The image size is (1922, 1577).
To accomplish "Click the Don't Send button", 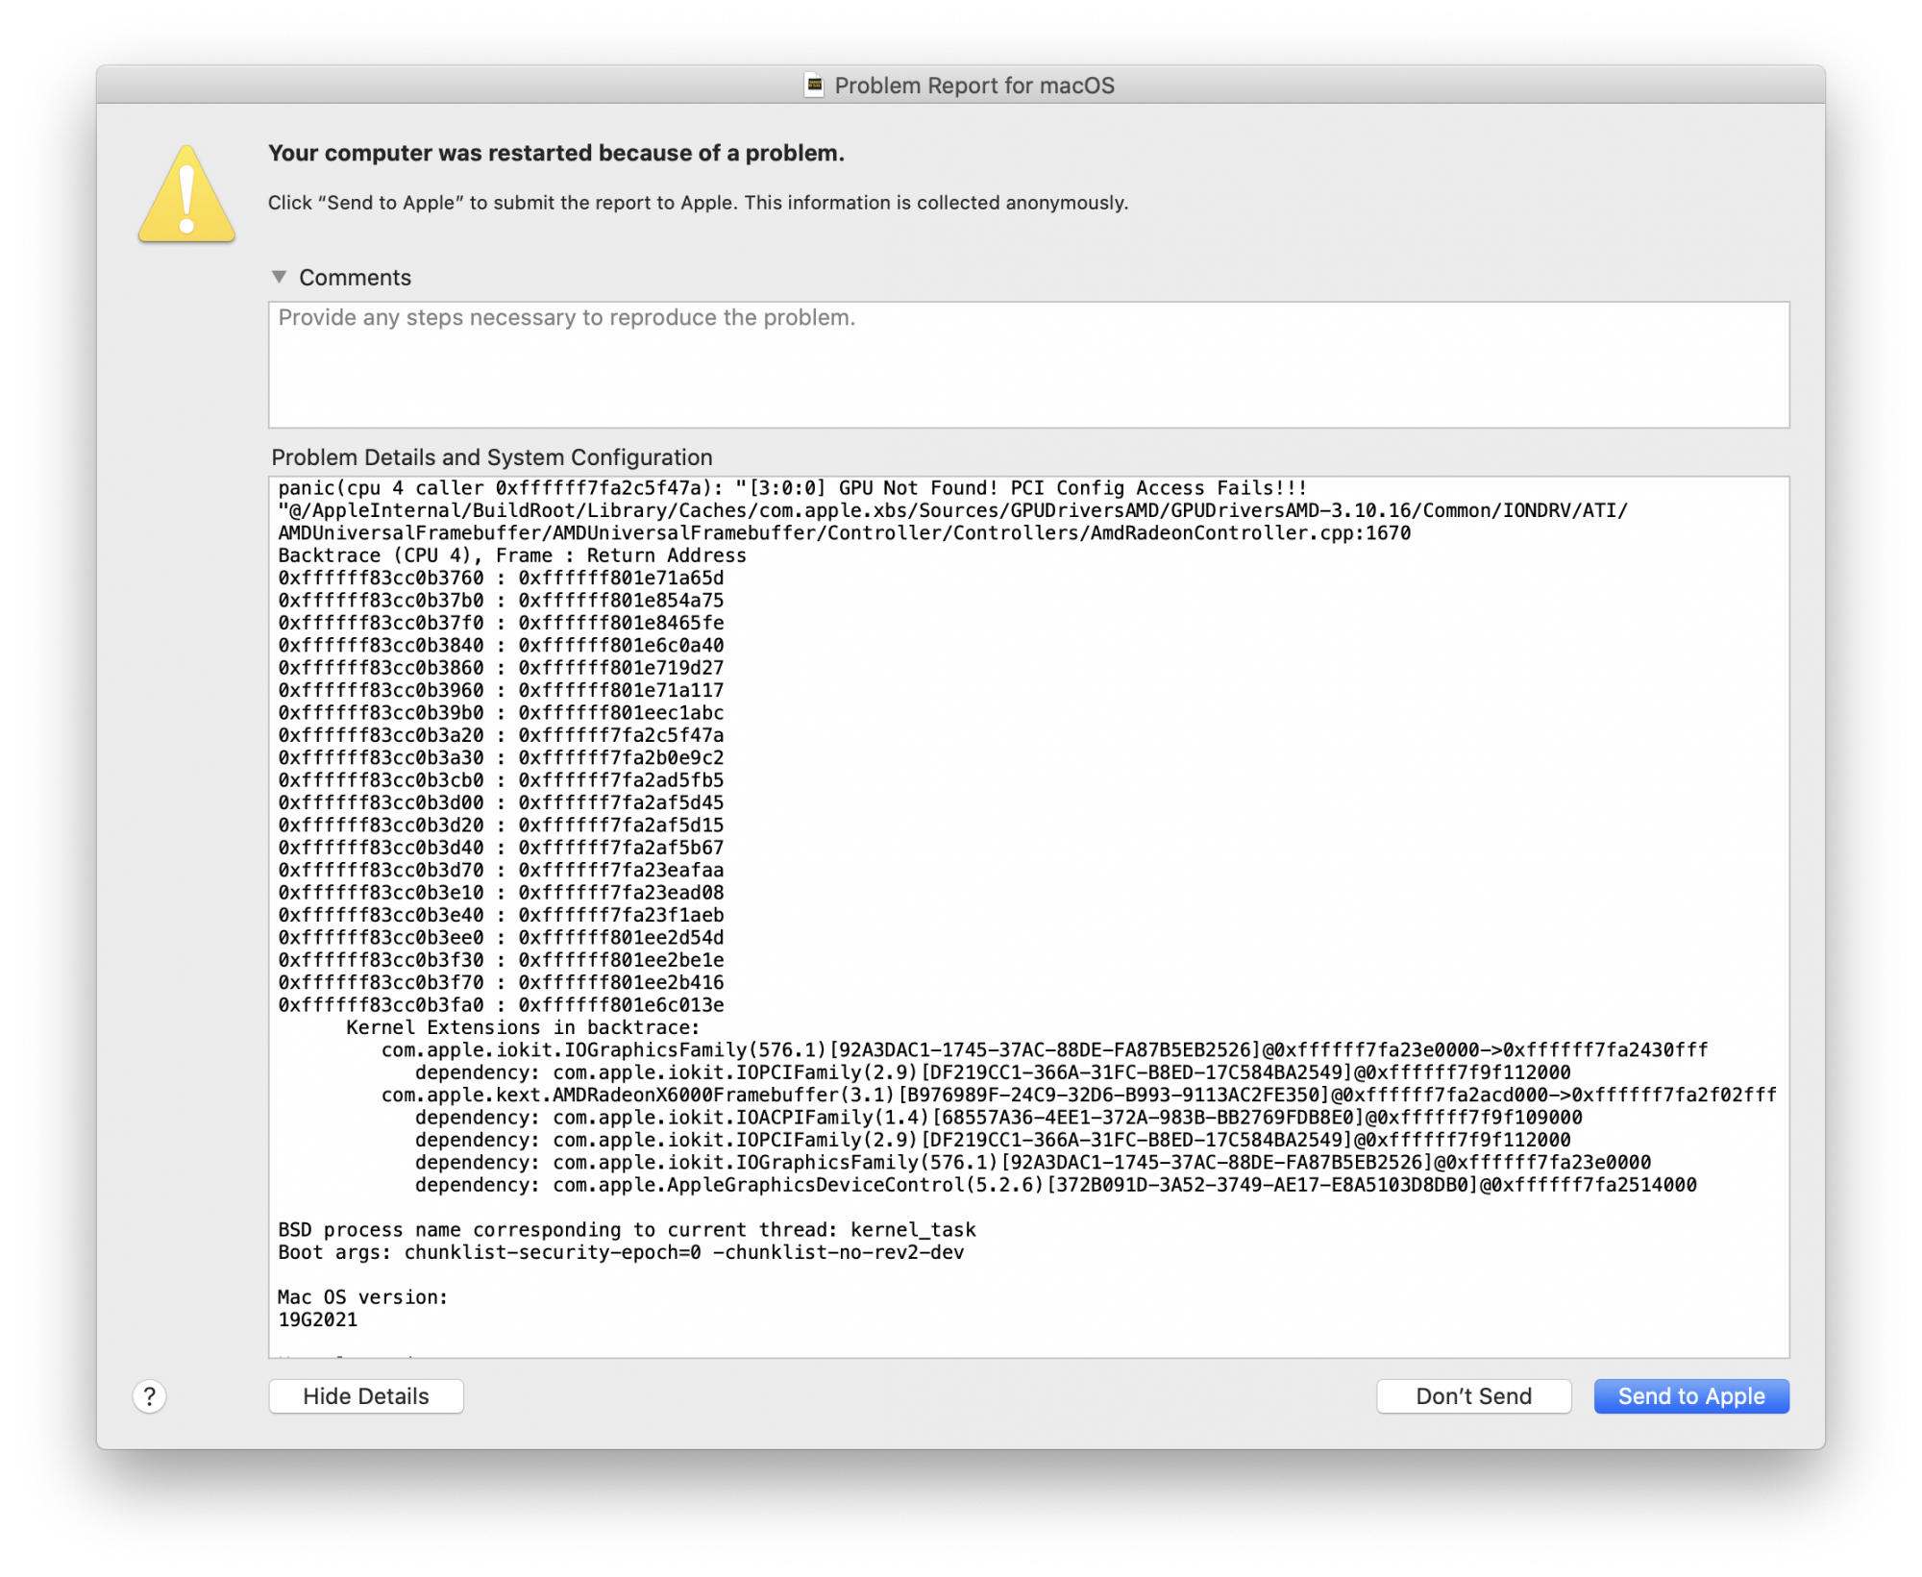I will tap(1472, 1396).
